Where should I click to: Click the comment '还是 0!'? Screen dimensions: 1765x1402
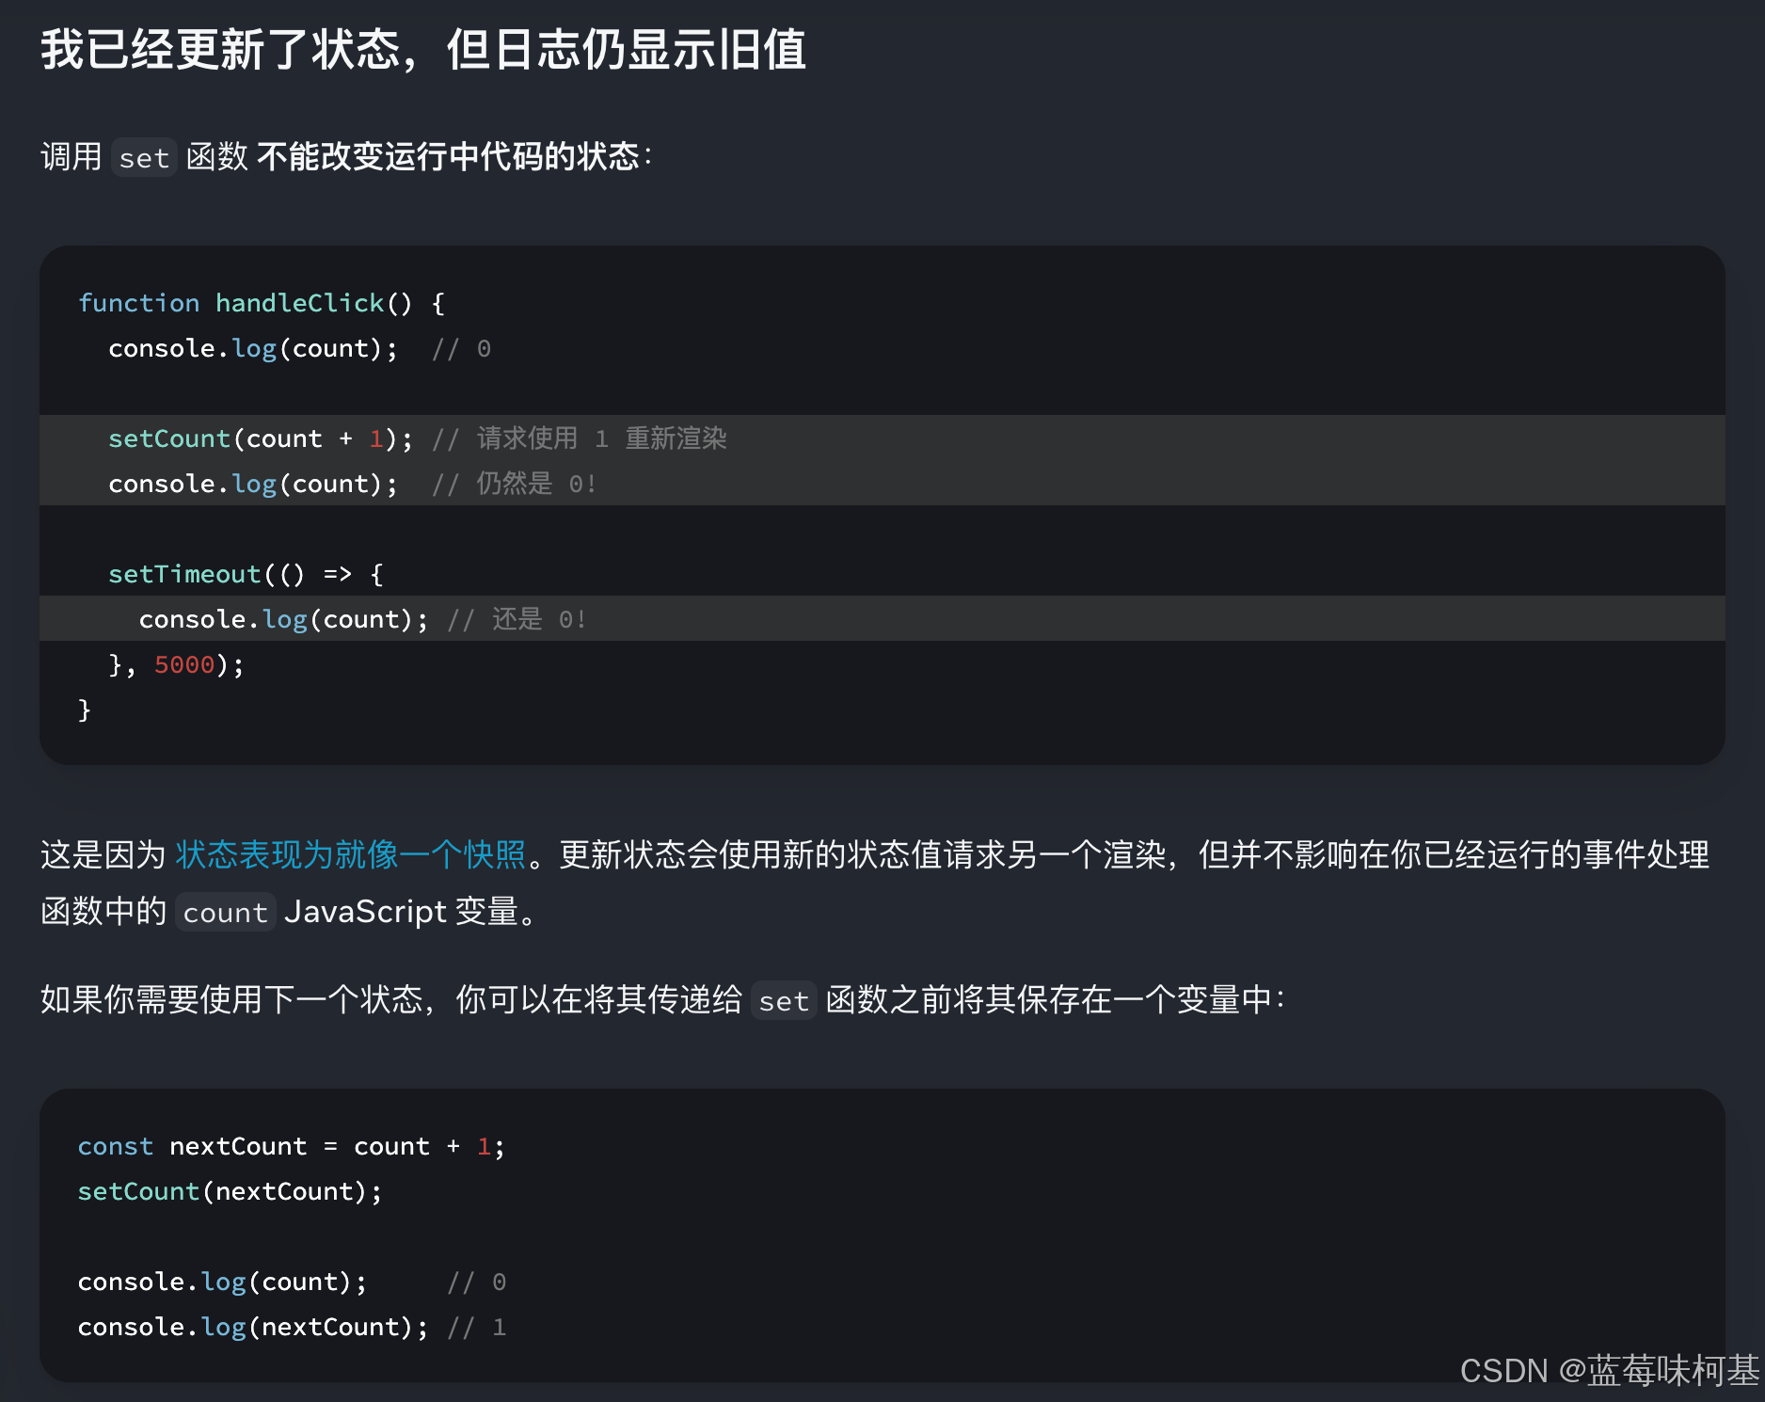coord(539,619)
